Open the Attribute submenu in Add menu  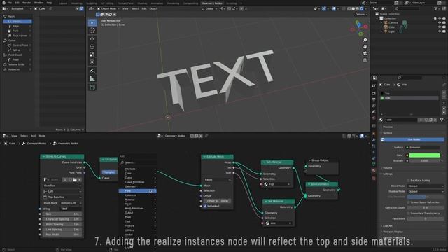[x=138, y=169]
